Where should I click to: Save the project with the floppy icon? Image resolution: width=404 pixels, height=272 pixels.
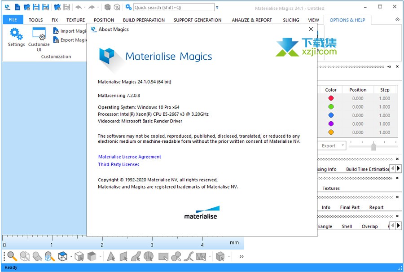[x=36, y=7]
